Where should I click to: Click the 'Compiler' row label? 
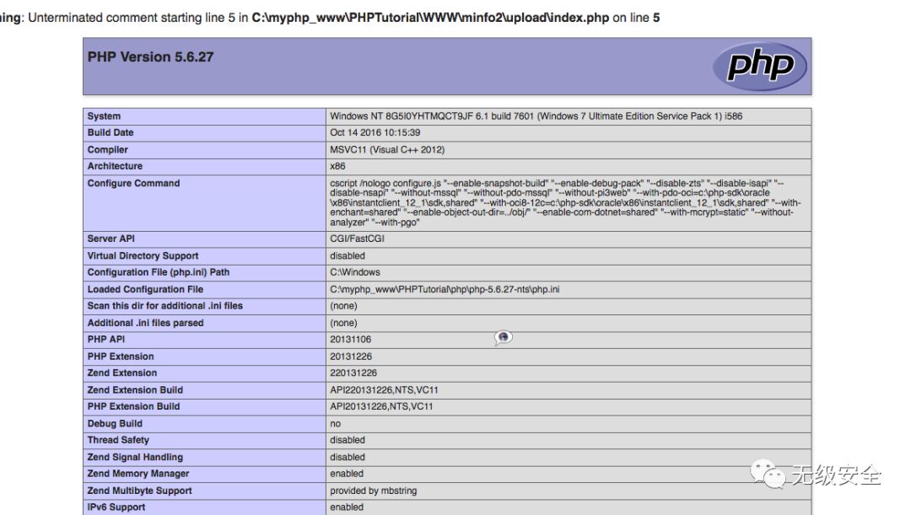point(107,150)
